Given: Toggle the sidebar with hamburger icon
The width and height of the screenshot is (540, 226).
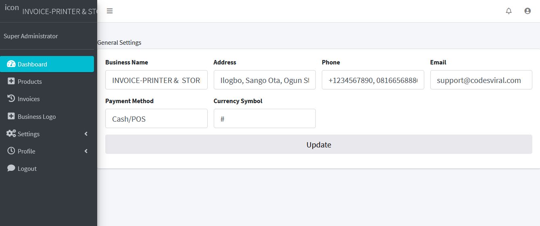Looking at the screenshot, I should click(110, 11).
